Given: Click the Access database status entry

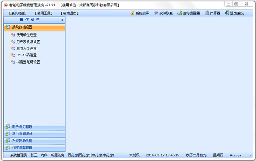Looking at the screenshot, I should [x=235, y=155].
